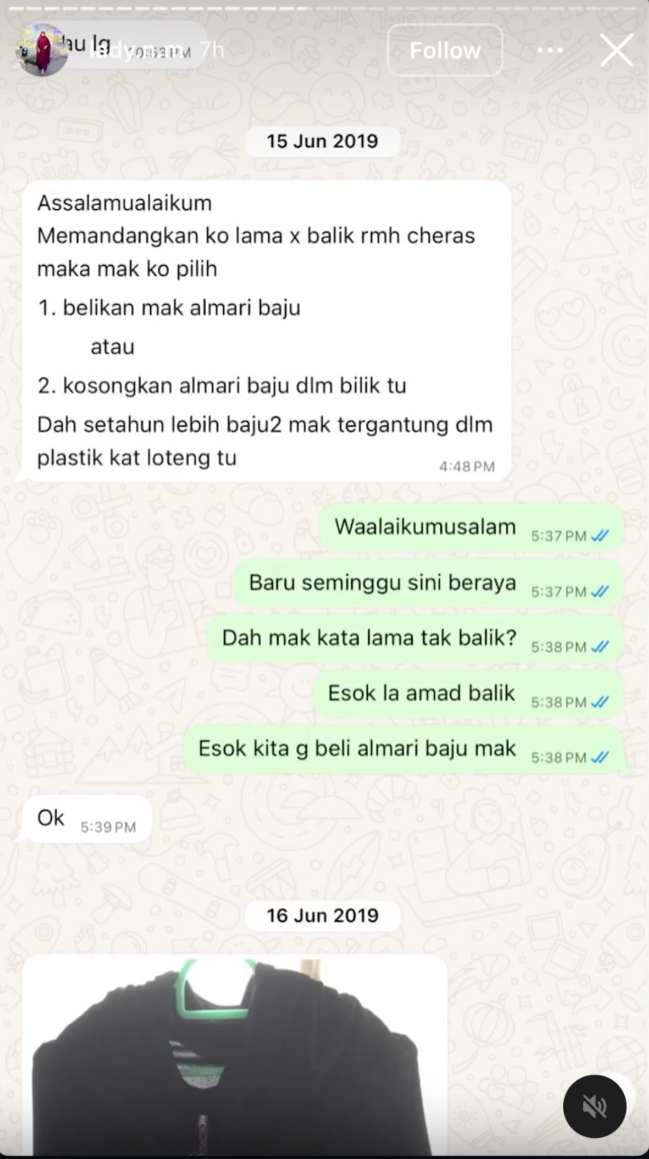Tap the 16 Jun 2019 date label
Screen dimensions: 649x1159
(322, 915)
